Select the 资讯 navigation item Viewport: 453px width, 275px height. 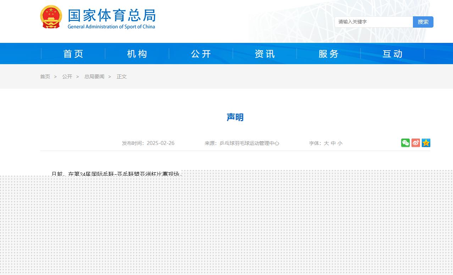[x=265, y=54]
